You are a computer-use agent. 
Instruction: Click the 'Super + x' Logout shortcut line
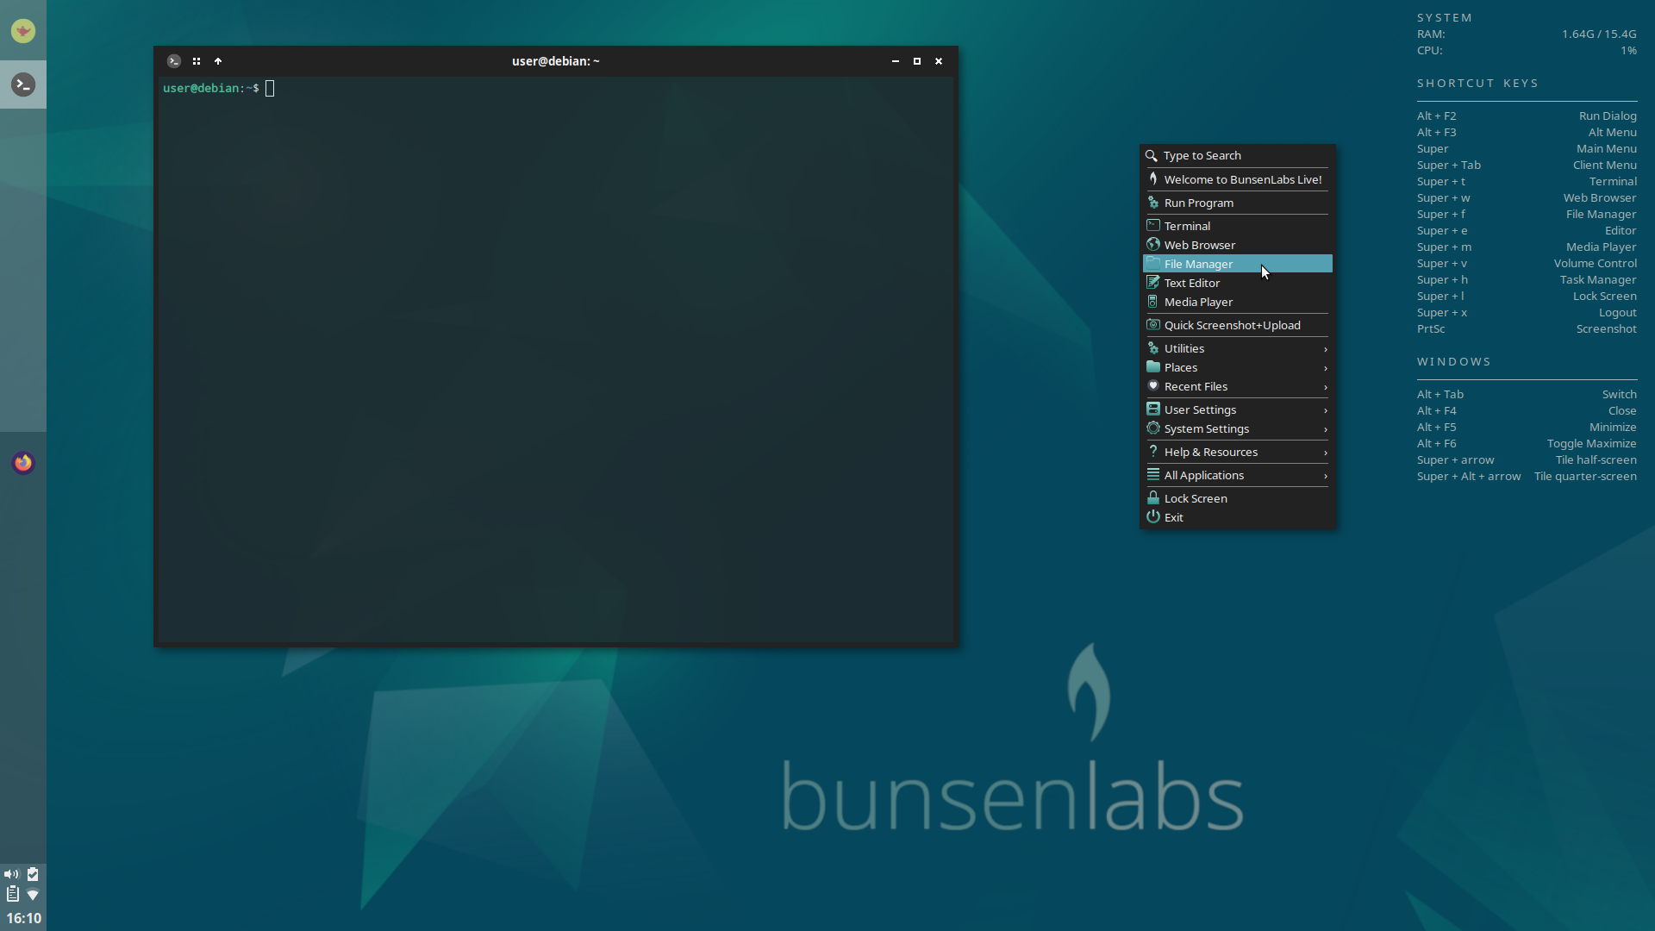pyautogui.click(x=1527, y=313)
